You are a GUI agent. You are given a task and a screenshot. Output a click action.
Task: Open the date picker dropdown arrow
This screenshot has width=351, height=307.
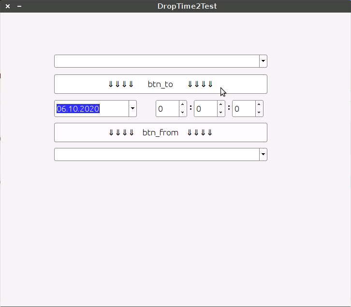pos(132,109)
